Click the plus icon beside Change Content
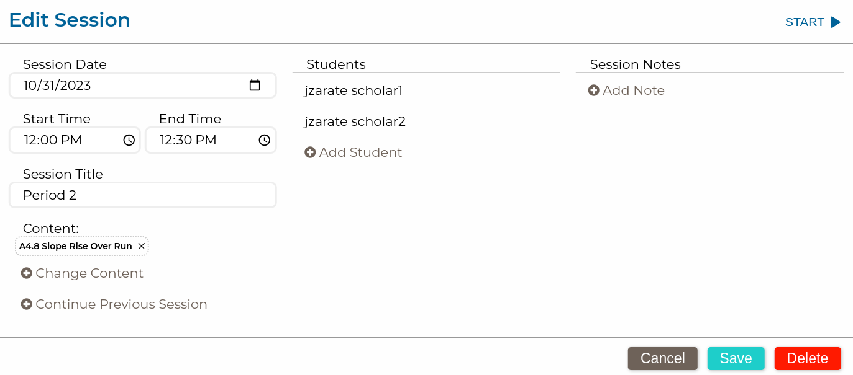The width and height of the screenshot is (853, 375). pyautogui.click(x=27, y=273)
